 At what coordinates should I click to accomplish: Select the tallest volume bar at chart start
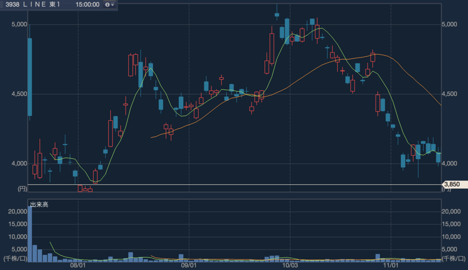click(x=30, y=234)
